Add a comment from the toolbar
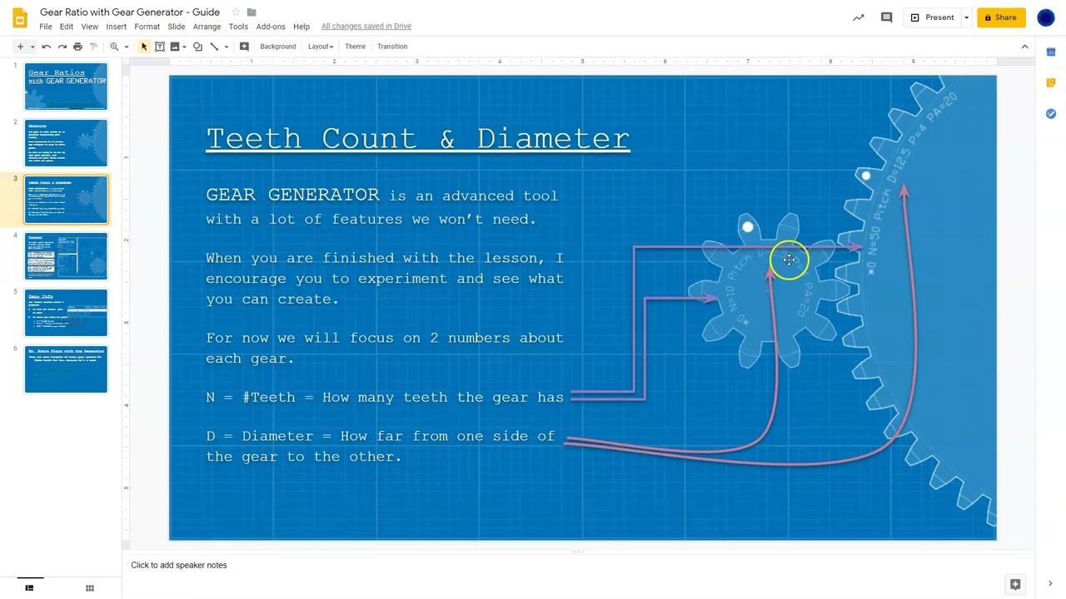 coord(244,47)
